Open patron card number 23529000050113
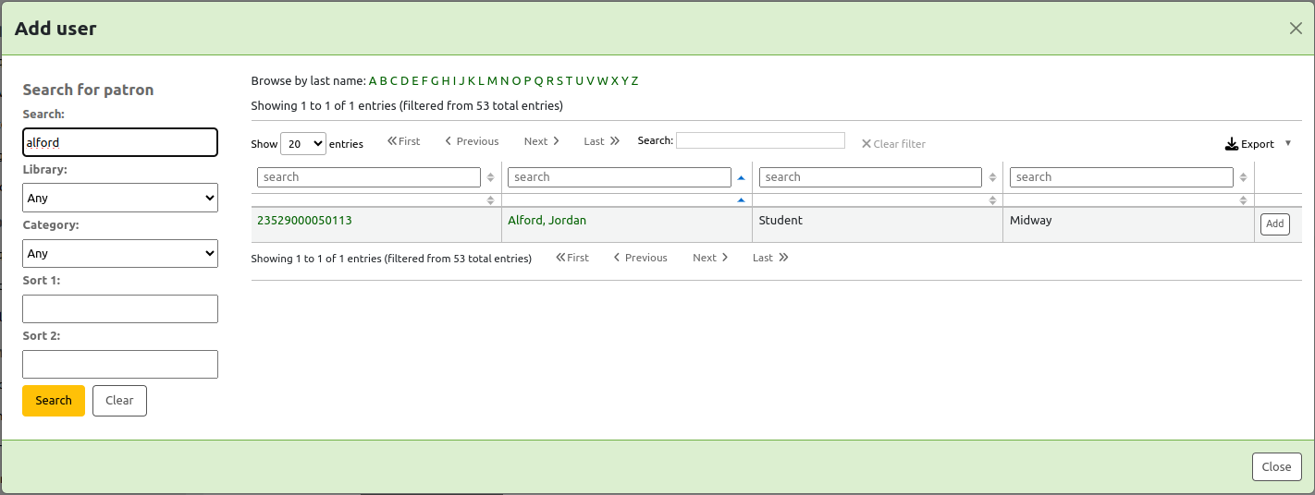This screenshot has width=1315, height=495. [x=304, y=221]
